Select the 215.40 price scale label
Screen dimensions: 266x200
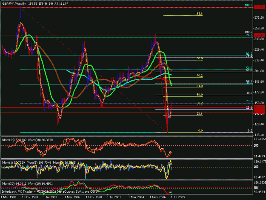[259, 60]
